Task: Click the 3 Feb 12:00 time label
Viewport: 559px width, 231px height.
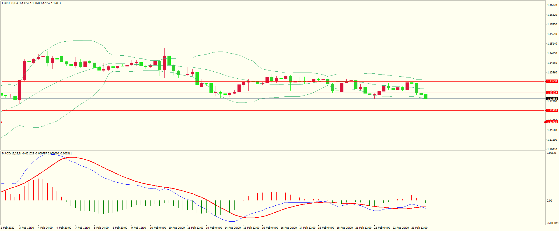Action: pos(27,228)
